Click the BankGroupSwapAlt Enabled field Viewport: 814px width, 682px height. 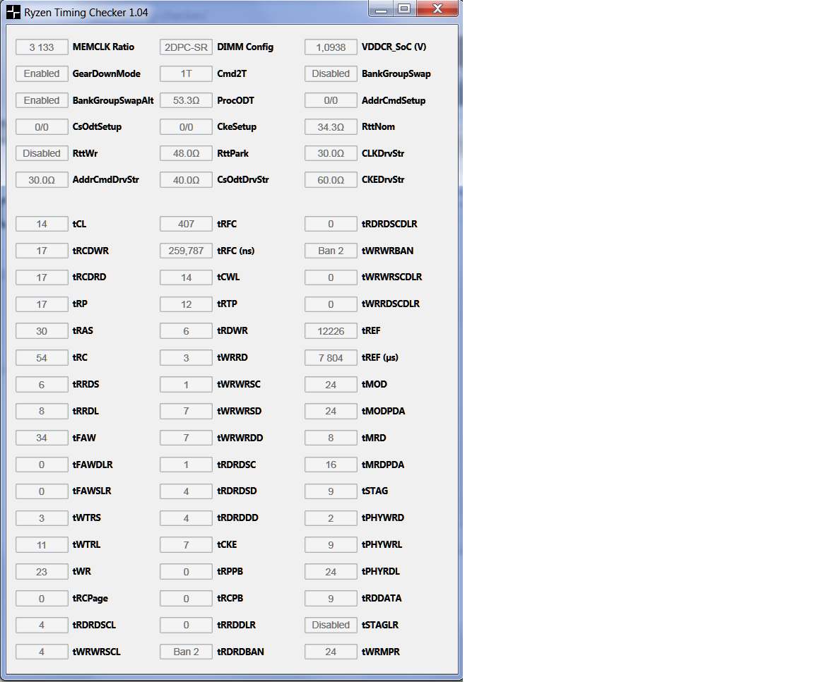pyautogui.click(x=42, y=100)
